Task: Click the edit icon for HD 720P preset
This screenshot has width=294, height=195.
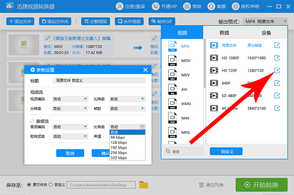Action: (277, 70)
